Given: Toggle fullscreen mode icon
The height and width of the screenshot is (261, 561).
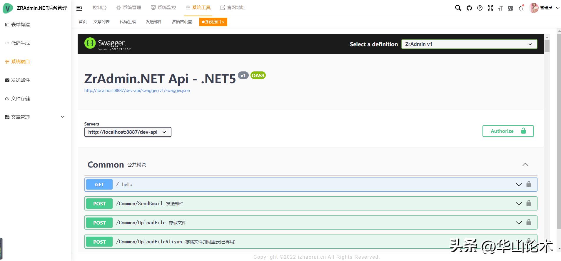Looking at the screenshot, I should [x=490, y=8].
